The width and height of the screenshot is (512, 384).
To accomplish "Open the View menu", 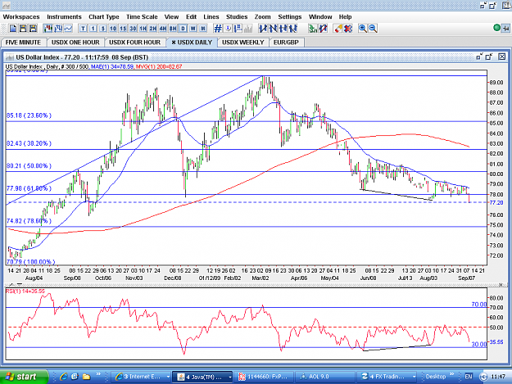I will click(x=171, y=16).
